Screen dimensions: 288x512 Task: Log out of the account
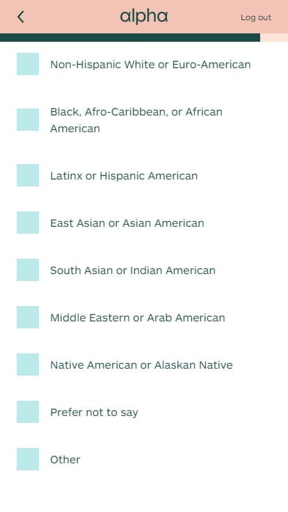point(256,17)
